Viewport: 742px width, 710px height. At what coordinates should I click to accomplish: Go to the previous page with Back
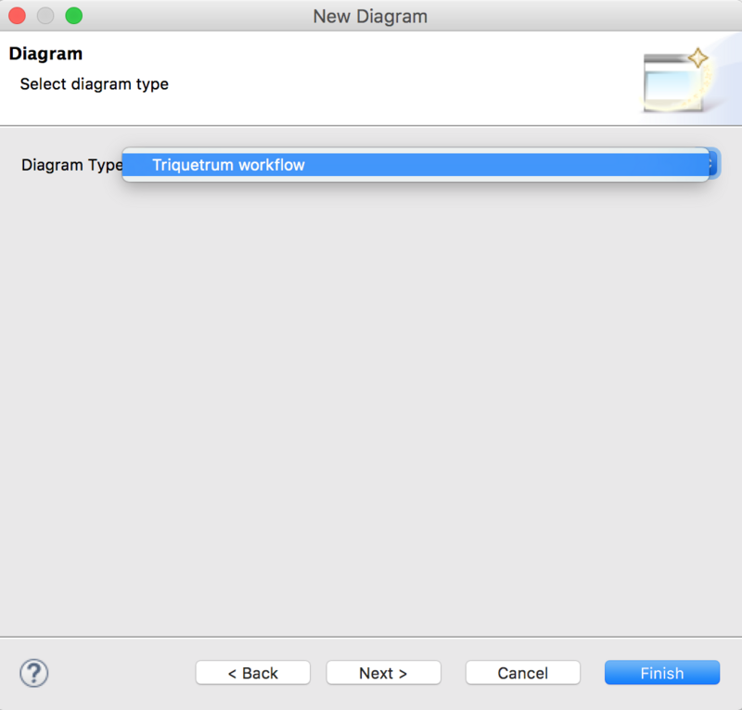tap(252, 673)
